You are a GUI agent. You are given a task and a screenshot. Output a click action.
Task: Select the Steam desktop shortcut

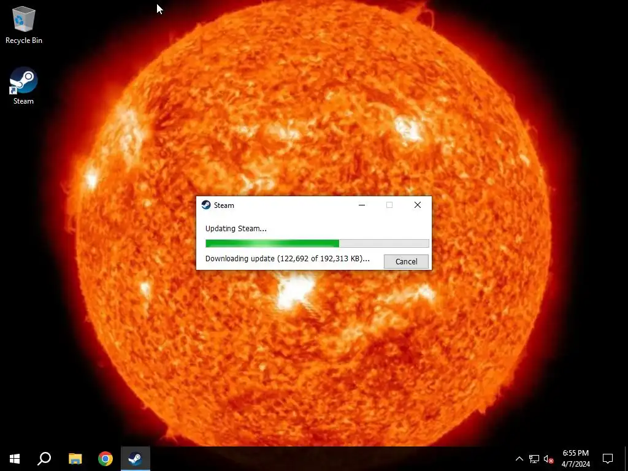tap(24, 86)
